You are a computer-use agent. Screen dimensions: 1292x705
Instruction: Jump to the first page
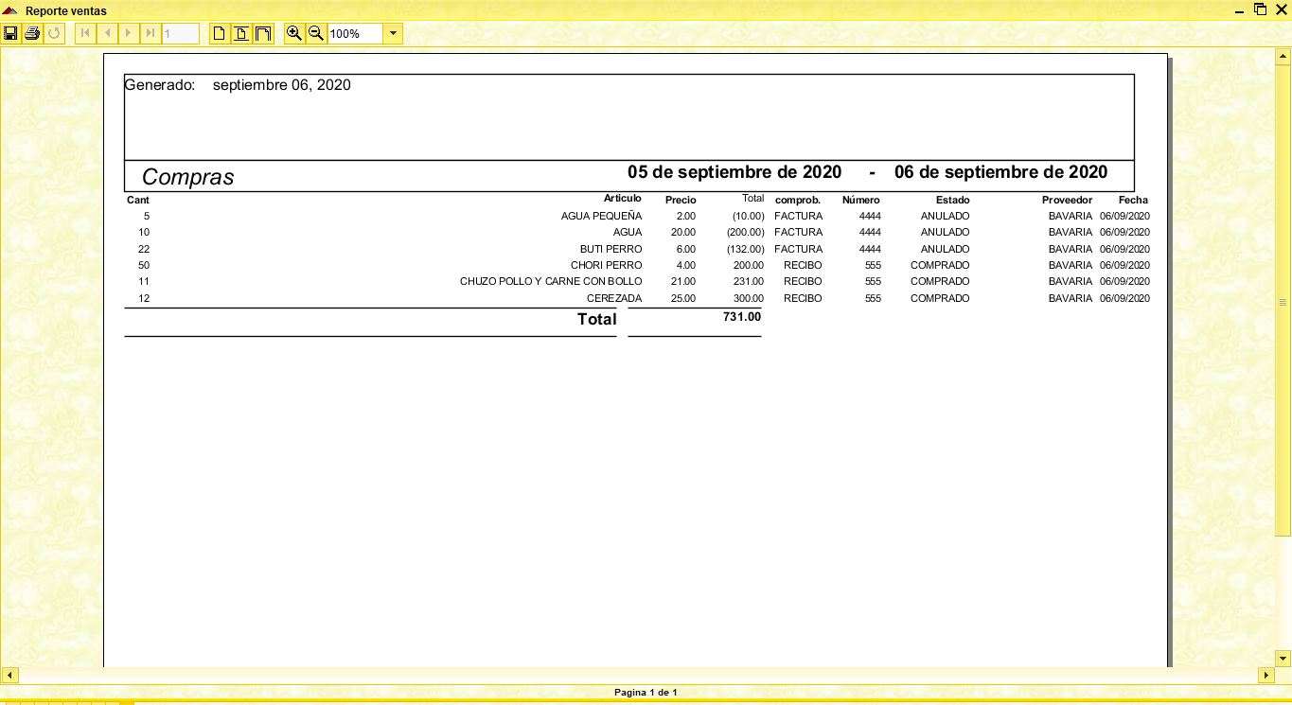[84, 33]
